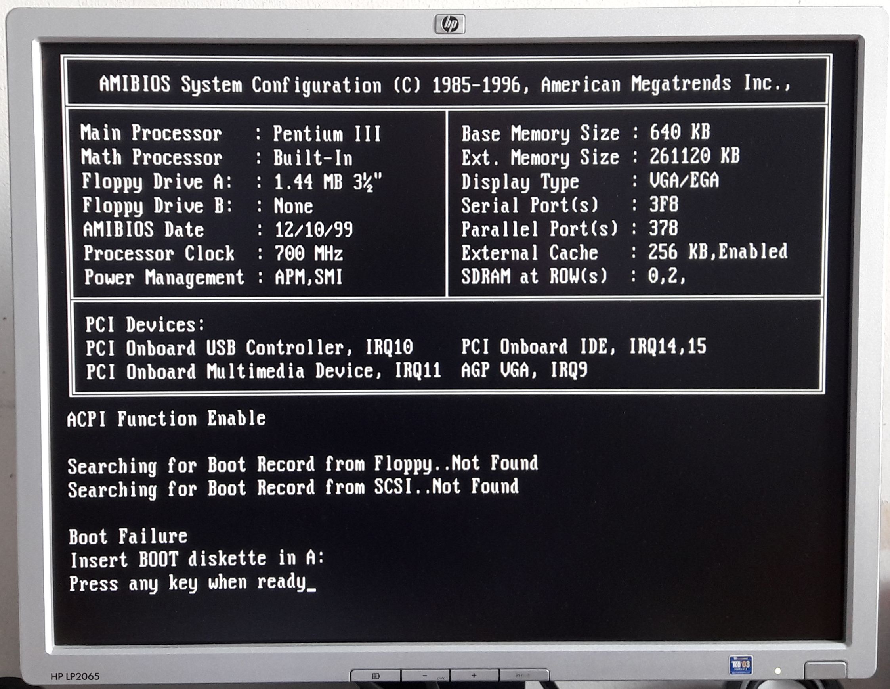Click the '12/10/99' date value

coord(314,230)
